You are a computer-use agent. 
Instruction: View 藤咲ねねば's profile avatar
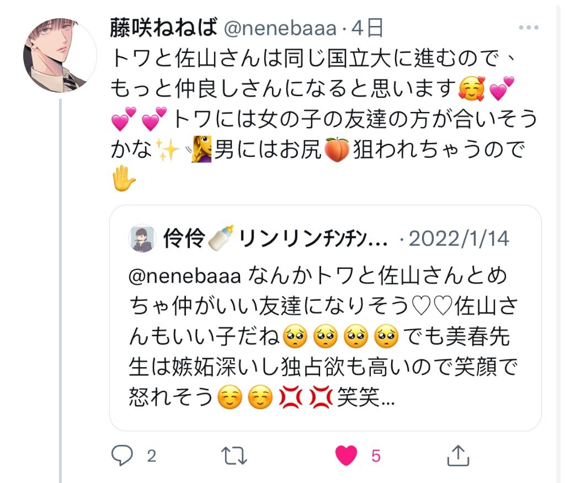[x=60, y=55]
